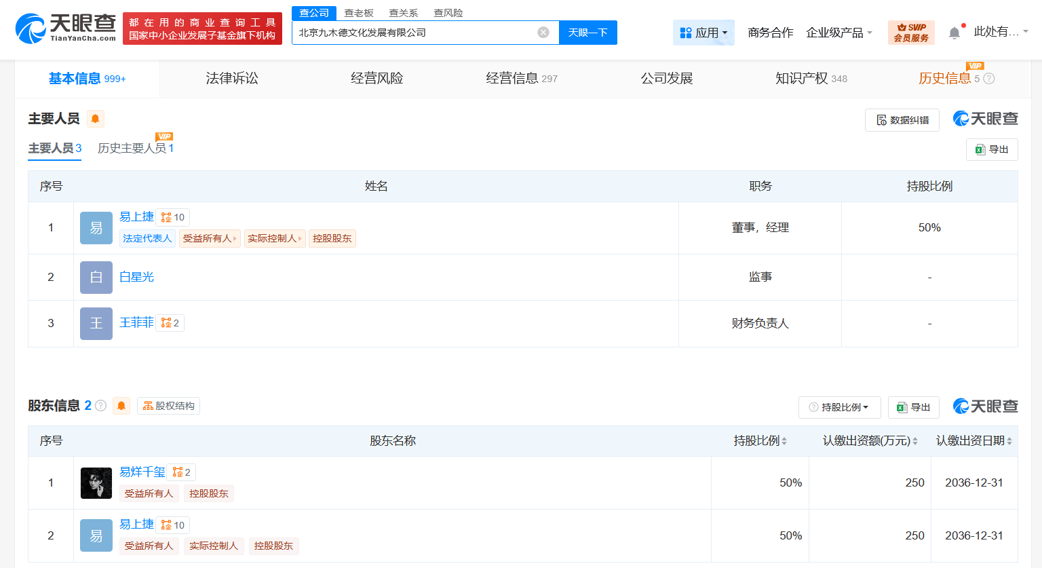This screenshot has height=568, width=1042.
Task: Sort by the 持股比例 column header in shareholder table
Action: (x=760, y=441)
